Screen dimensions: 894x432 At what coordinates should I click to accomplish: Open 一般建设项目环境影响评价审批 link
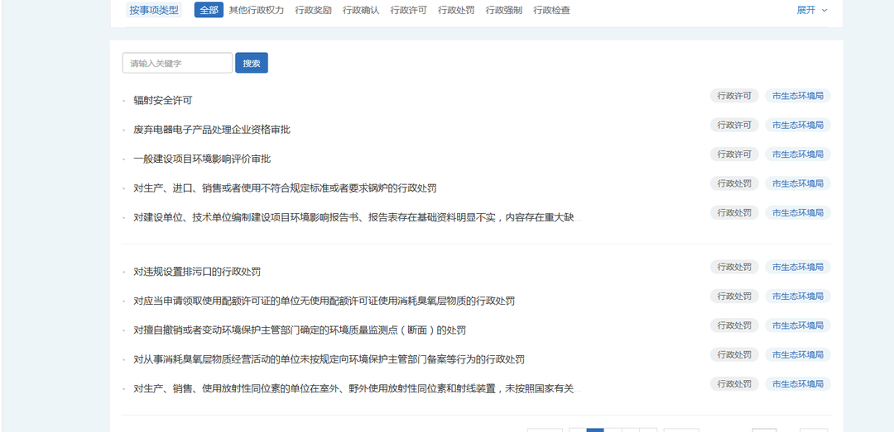point(202,159)
